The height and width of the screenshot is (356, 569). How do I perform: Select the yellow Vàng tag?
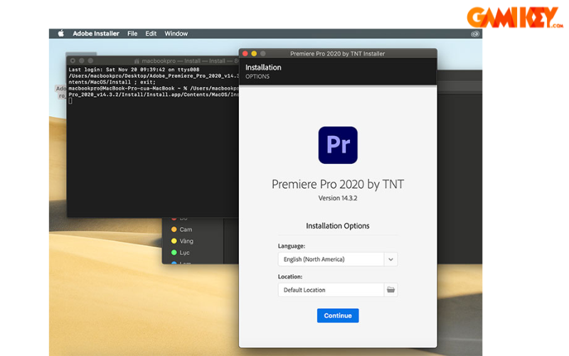point(182,241)
